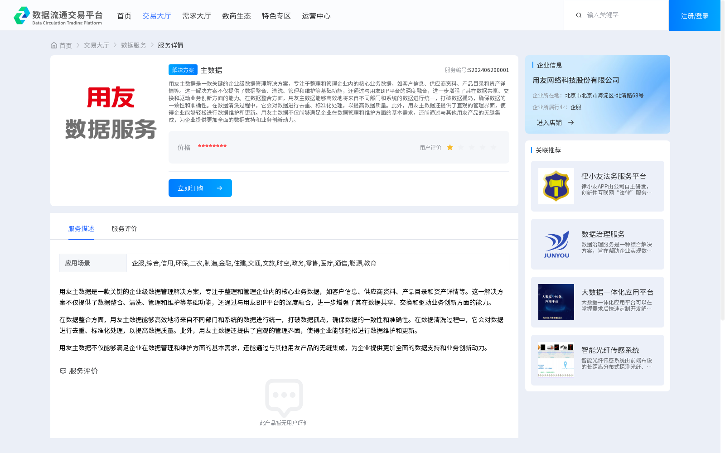
Task: Click the second star in user rating
Action: [x=461, y=147]
